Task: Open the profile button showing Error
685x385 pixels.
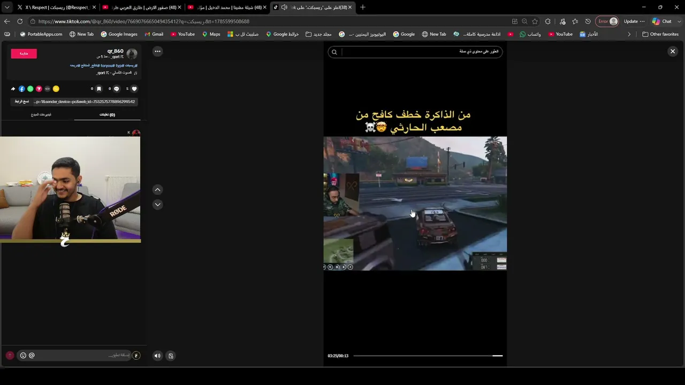Action: click(x=608, y=21)
